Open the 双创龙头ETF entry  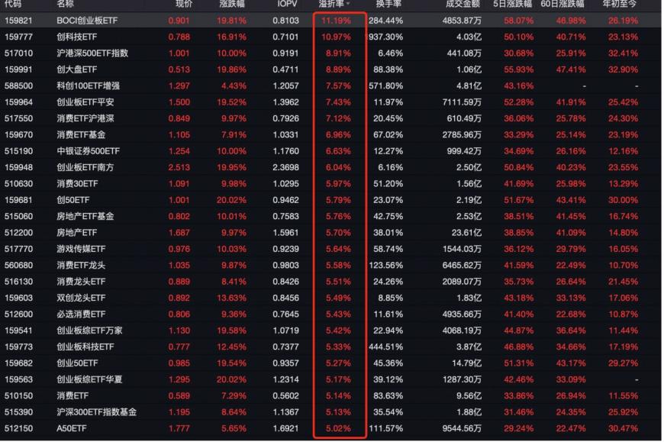coord(330,298)
